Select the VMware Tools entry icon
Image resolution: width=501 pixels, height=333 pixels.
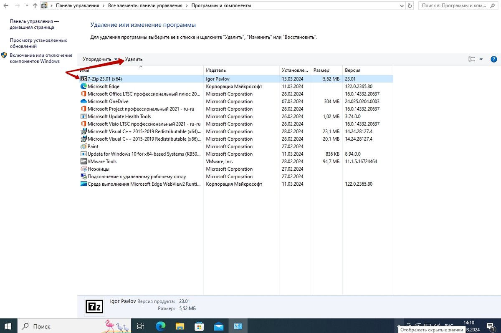(84, 161)
